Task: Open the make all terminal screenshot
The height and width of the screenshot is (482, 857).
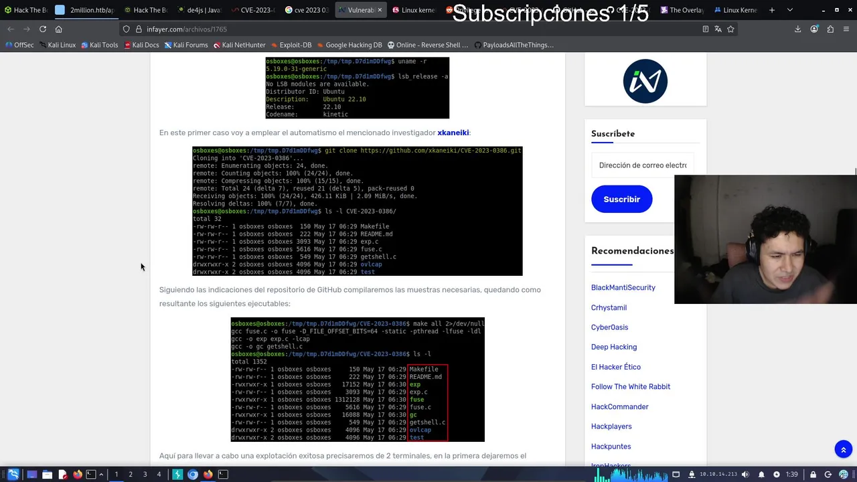Action: (x=358, y=380)
